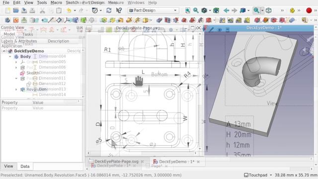Click the Mirrored transformation icon
Viewport: 318px width, 179px height.
click(x=222, y=20)
